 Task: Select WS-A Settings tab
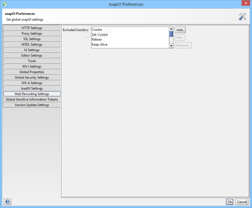pos(32,83)
